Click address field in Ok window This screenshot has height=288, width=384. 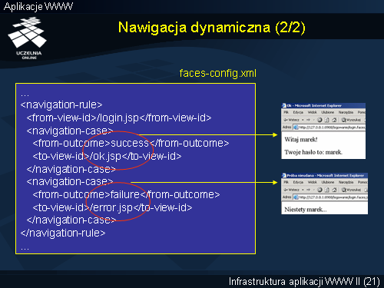329,127
